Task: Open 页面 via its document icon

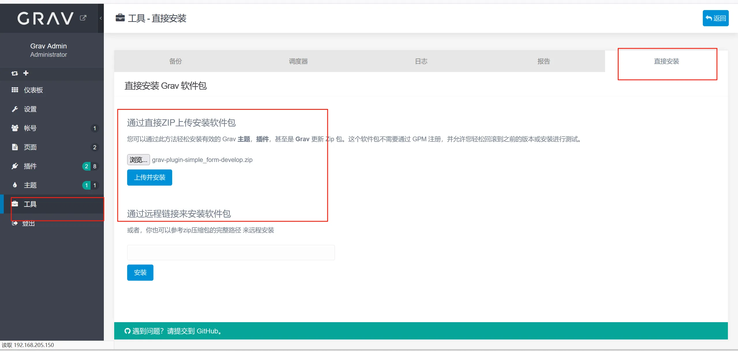Action: tap(15, 147)
